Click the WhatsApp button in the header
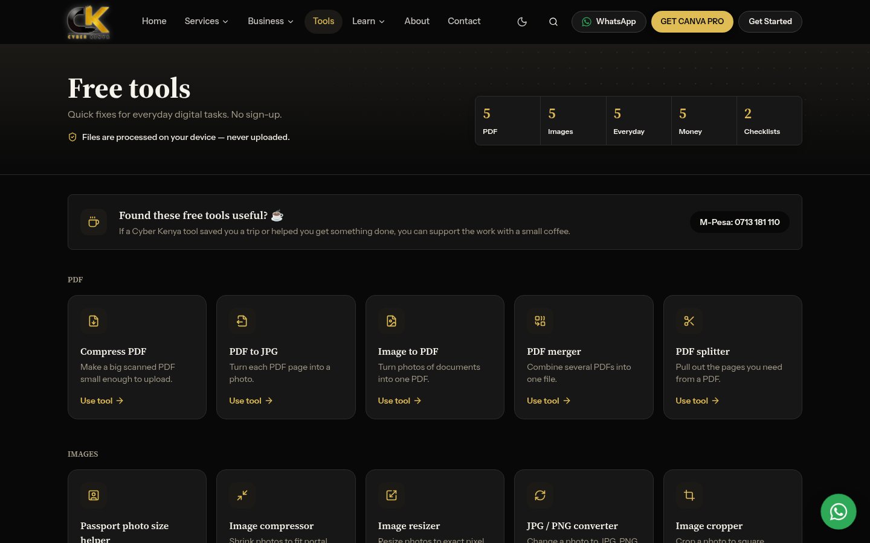The width and height of the screenshot is (870, 543). (x=608, y=22)
